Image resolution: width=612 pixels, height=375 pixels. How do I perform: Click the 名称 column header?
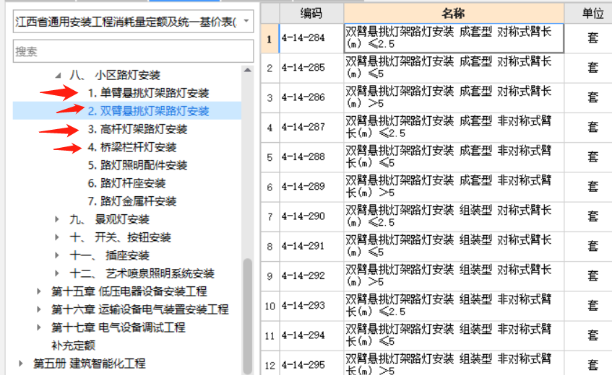coord(454,13)
